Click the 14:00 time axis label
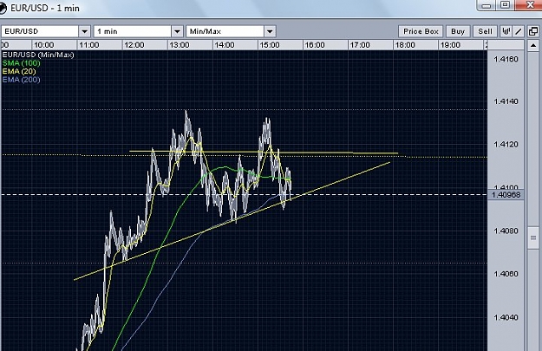Image resolution: width=542 pixels, height=351 pixels. click(x=225, y=45)
